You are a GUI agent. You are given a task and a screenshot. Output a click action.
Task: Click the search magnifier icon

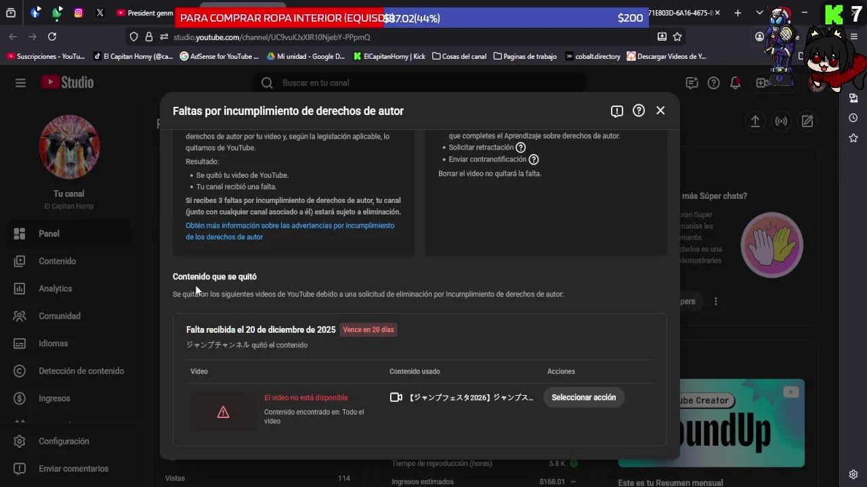(267, 83)
